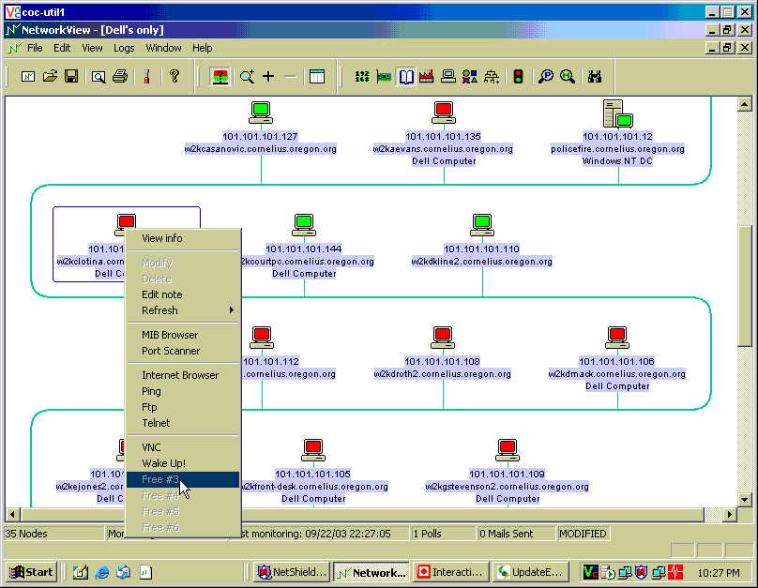Click the yellow question mark help icon
Image resolution: width=758 pixels, height=588 pixels.
[x=174, y=76]
